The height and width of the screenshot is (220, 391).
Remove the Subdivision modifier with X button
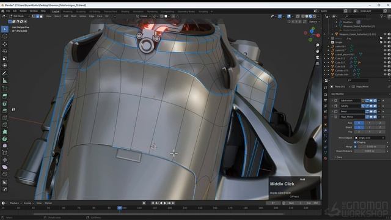coord(383,100)
